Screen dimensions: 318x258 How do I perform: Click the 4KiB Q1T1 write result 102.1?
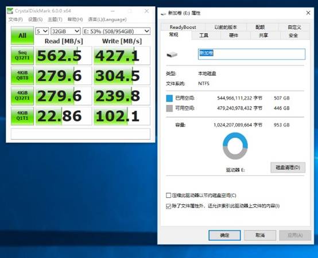(x=122, y=116)
